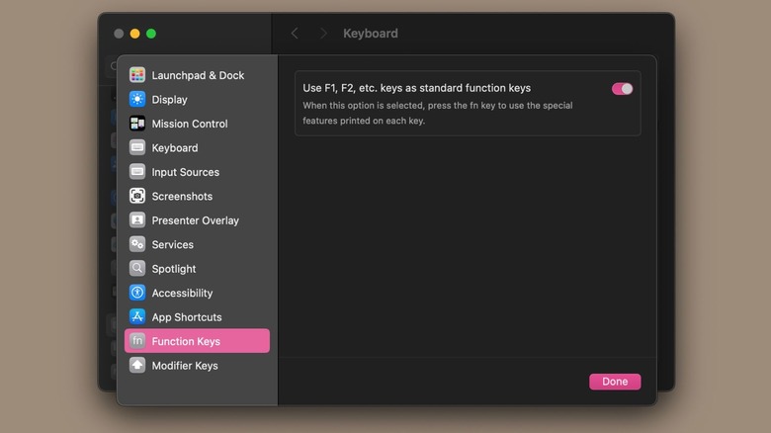Click the Screenshots icon in sidebar
The height and width of the screenshot is (433, 771).
(137, 196)
